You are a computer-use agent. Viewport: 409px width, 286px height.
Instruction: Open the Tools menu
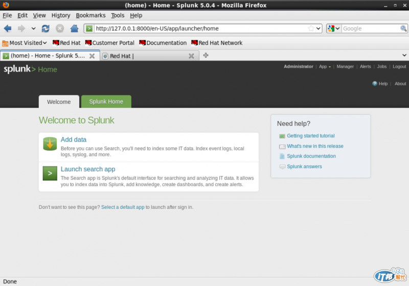coord(118,15)
